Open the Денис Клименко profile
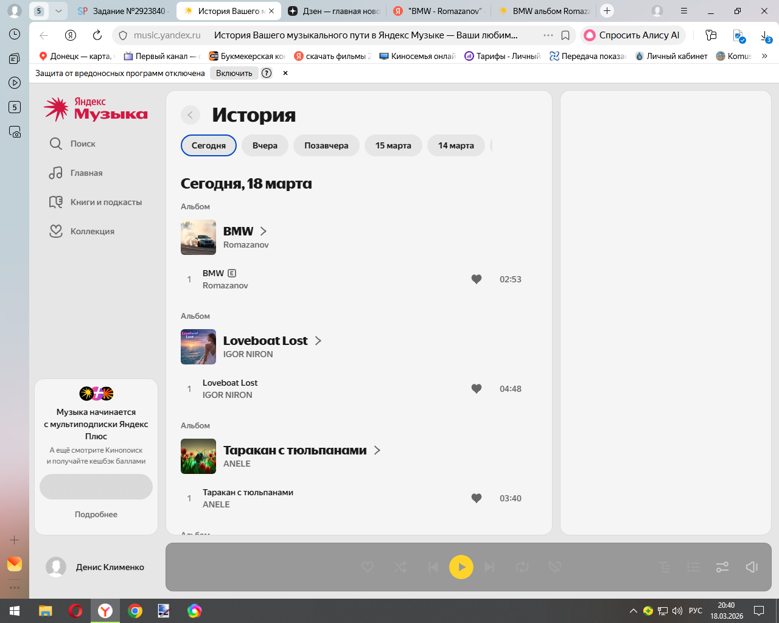 tap(96, 567)
